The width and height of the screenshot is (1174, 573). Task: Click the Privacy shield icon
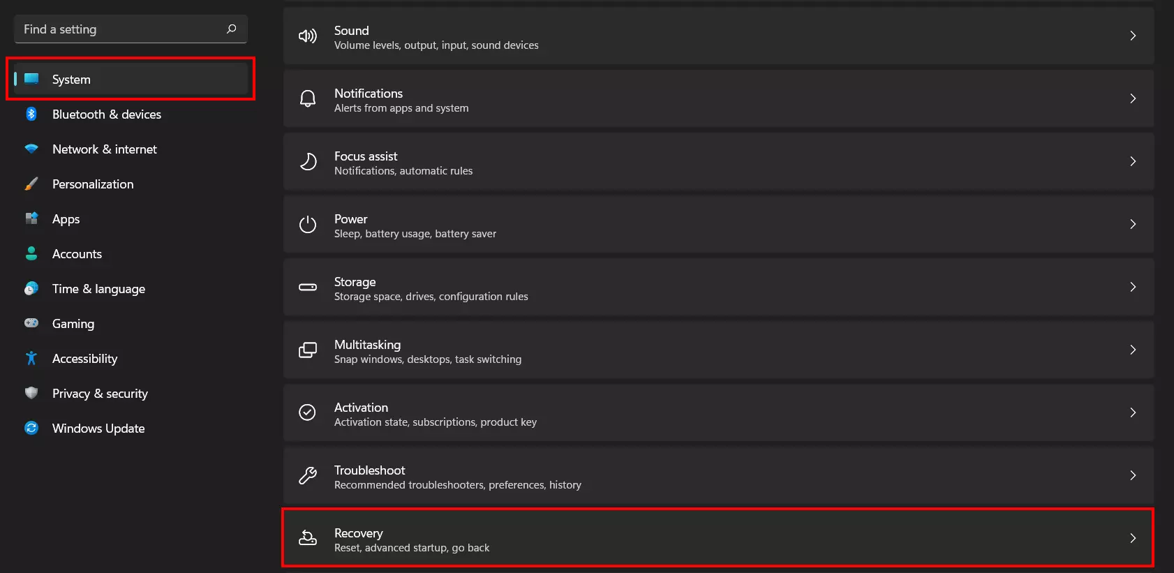[x=31, y=393]
